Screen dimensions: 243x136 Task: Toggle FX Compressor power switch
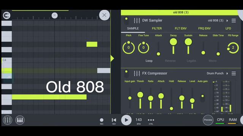(126, 74)
